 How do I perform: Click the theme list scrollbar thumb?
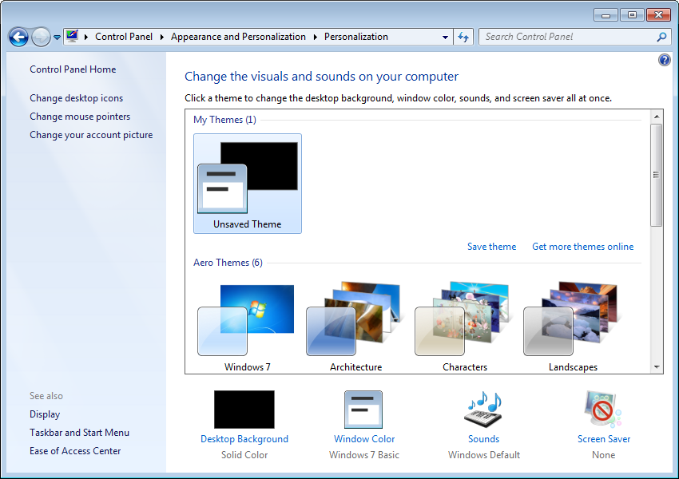[x=657, y=175]
